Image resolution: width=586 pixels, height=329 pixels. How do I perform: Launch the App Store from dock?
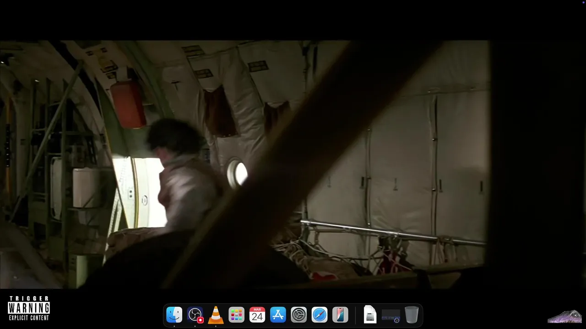(278, 315)
